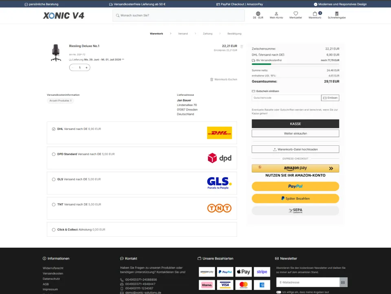Select the Bestätigung checkout step

tap(235, 34)
